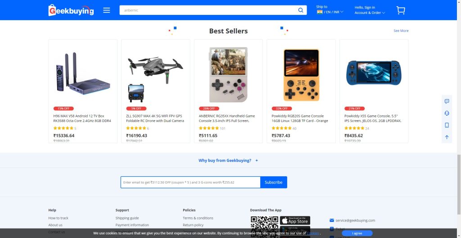Image resolution: width=461 pixels, height=238 pixels.
Task: Expand Why buy from Geekbuying section
Action: (x=228, y=161)
